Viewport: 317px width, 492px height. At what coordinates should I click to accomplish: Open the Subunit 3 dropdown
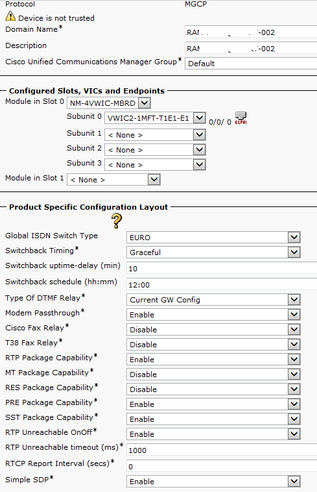[x=155, y=165]
